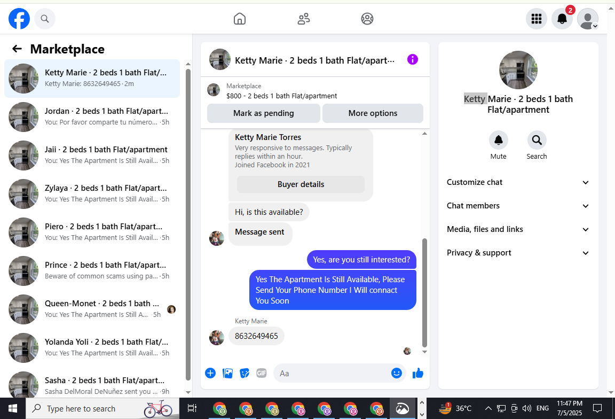Image resolution: width=615 pixels, height=419 pixels.
Task: Click the message input field Aa
Action: click(340, 373)
